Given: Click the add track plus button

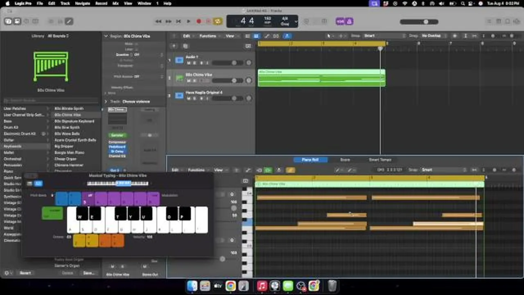Looking at the screenshot, I should (x=174, y=46).
